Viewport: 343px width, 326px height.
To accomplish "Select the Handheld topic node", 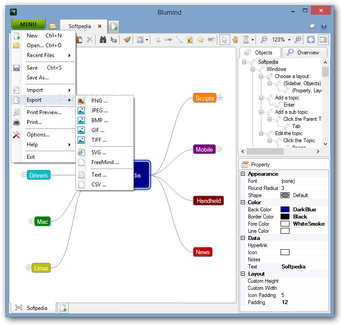I will [208, 201].
